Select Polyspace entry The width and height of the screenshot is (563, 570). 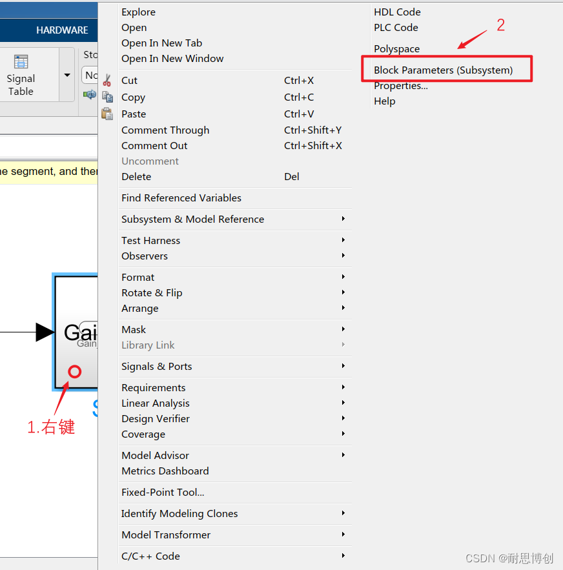397,48
